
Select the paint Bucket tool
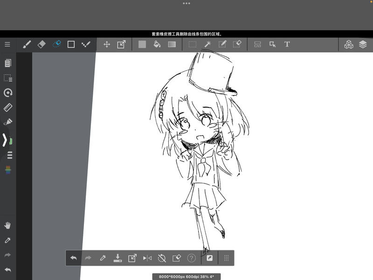pyautogui.click(x=157, y=44)
